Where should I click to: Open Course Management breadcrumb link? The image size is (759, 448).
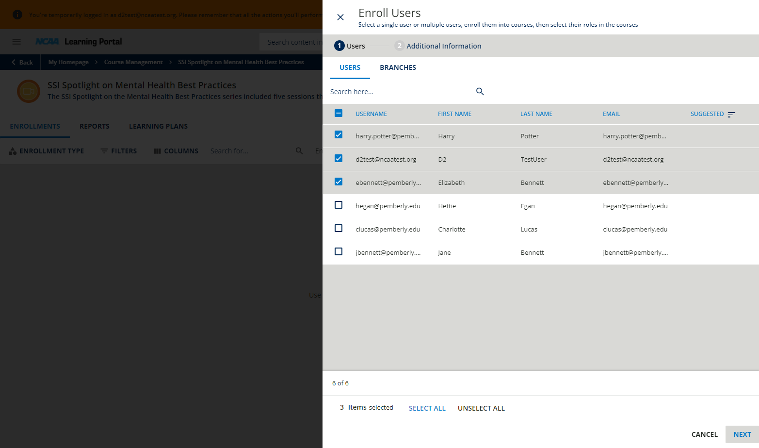tap(133, 62)
